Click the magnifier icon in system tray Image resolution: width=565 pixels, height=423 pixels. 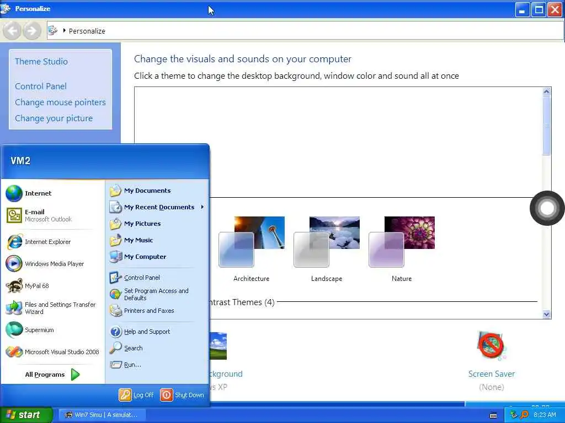click(x=524, y=415)
